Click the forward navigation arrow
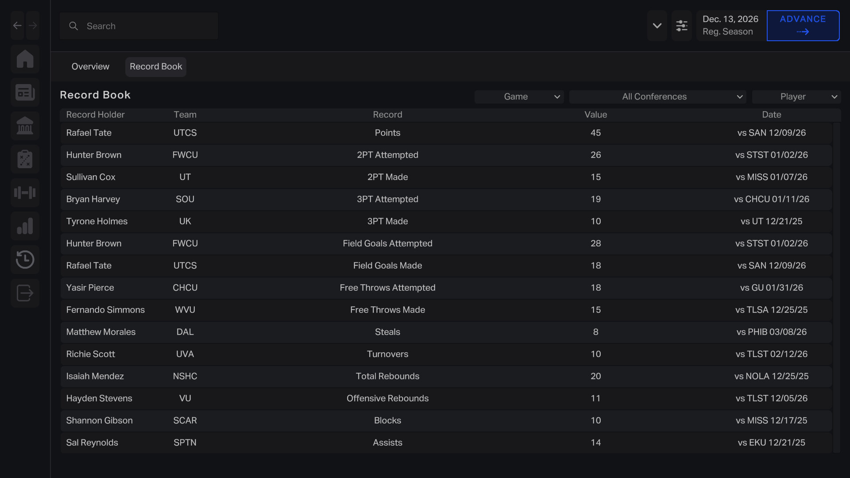850x478 pixels. click(33, 25)
